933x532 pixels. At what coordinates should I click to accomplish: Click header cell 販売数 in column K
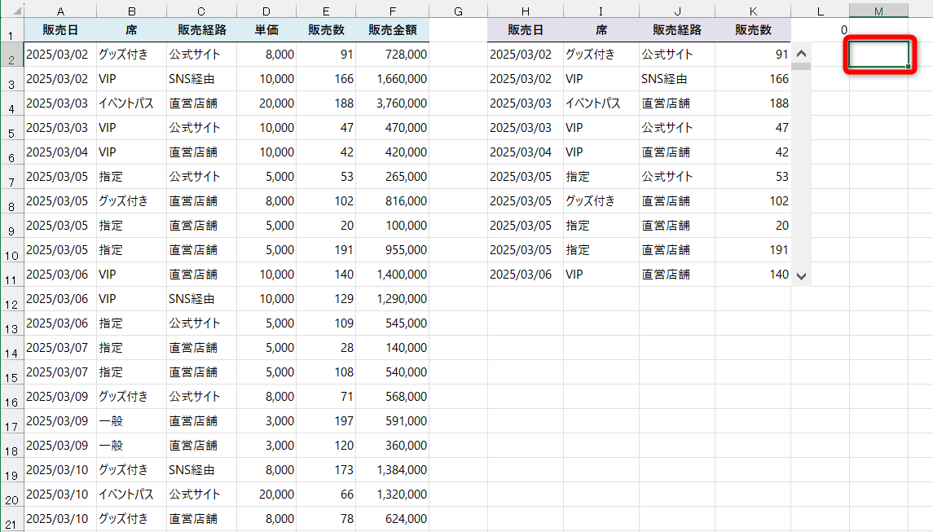coord(753,30)
